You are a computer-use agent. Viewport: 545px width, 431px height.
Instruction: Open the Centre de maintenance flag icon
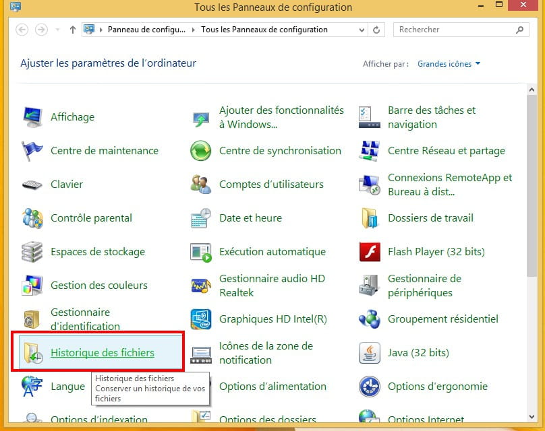point(32,151)
